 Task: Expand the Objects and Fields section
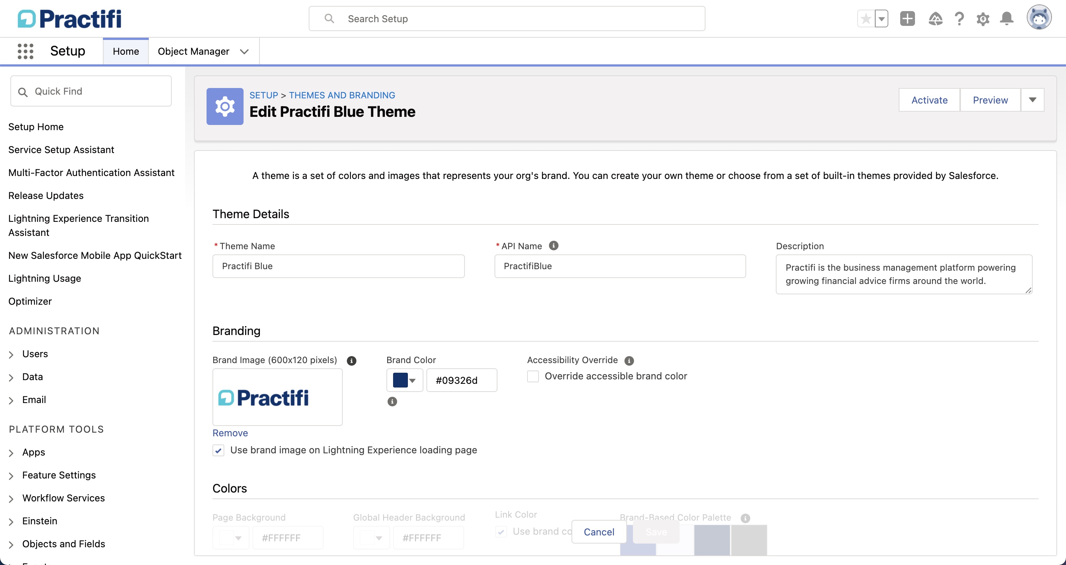pos(11,545)
